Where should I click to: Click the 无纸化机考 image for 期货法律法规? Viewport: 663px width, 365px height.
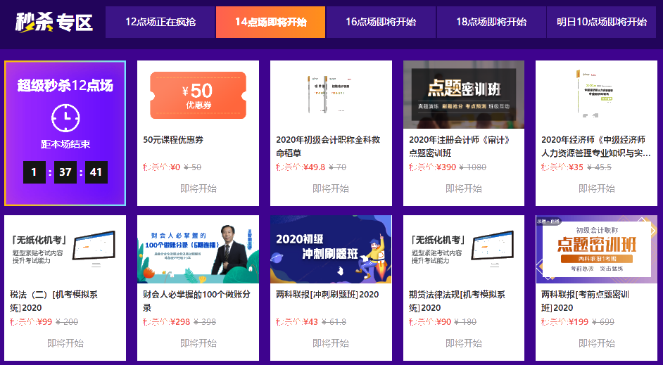464,249
